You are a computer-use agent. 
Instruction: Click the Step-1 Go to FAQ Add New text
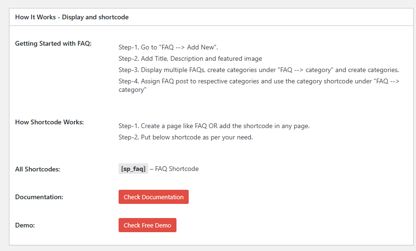click(168, 47)
